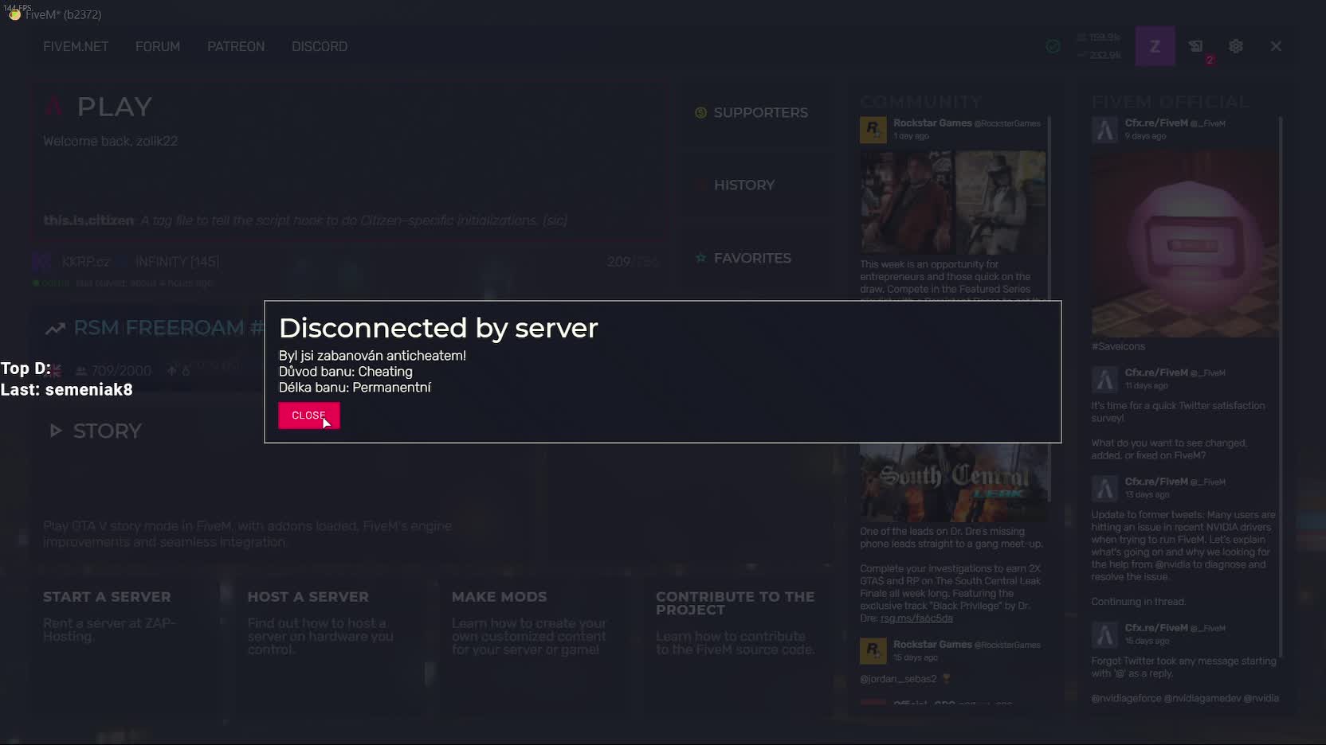Open Cfx.re/FiveM avatar on 9 days ago post
This screenshot has width=1326, height=745.
(1104, 130)
